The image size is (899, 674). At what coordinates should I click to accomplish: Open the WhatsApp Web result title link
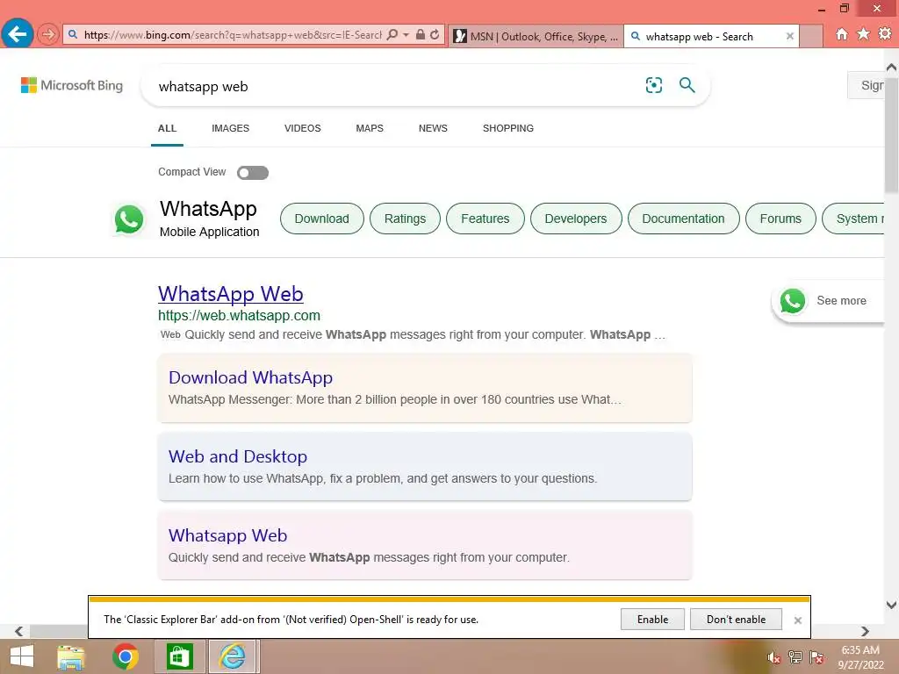pos(231,294)
